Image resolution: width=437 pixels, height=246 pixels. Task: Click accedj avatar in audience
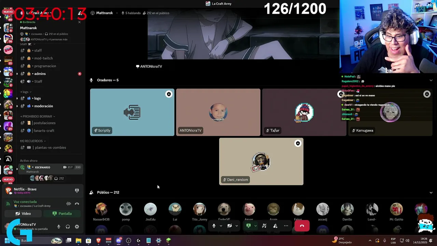click(323, 209)
